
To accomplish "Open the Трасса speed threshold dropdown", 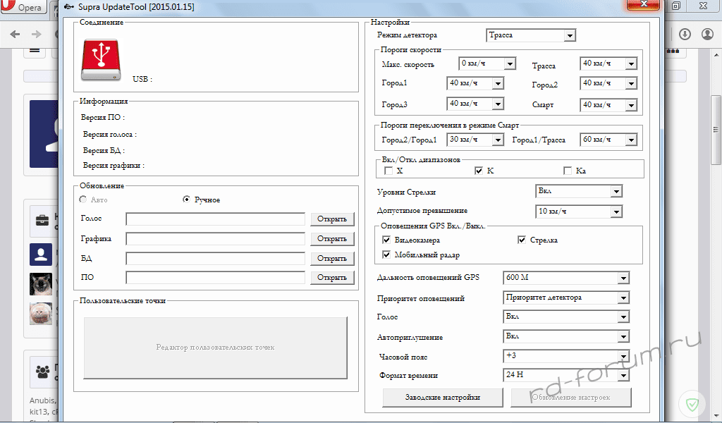I will (x=608, y=63).
